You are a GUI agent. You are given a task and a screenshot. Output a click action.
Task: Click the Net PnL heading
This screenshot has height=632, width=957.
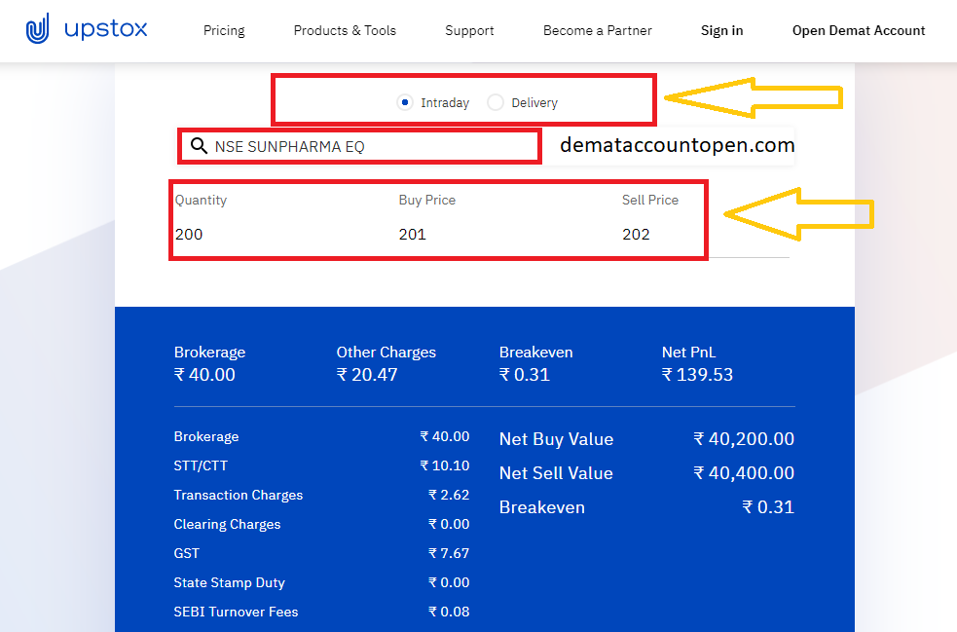point(689,353)
